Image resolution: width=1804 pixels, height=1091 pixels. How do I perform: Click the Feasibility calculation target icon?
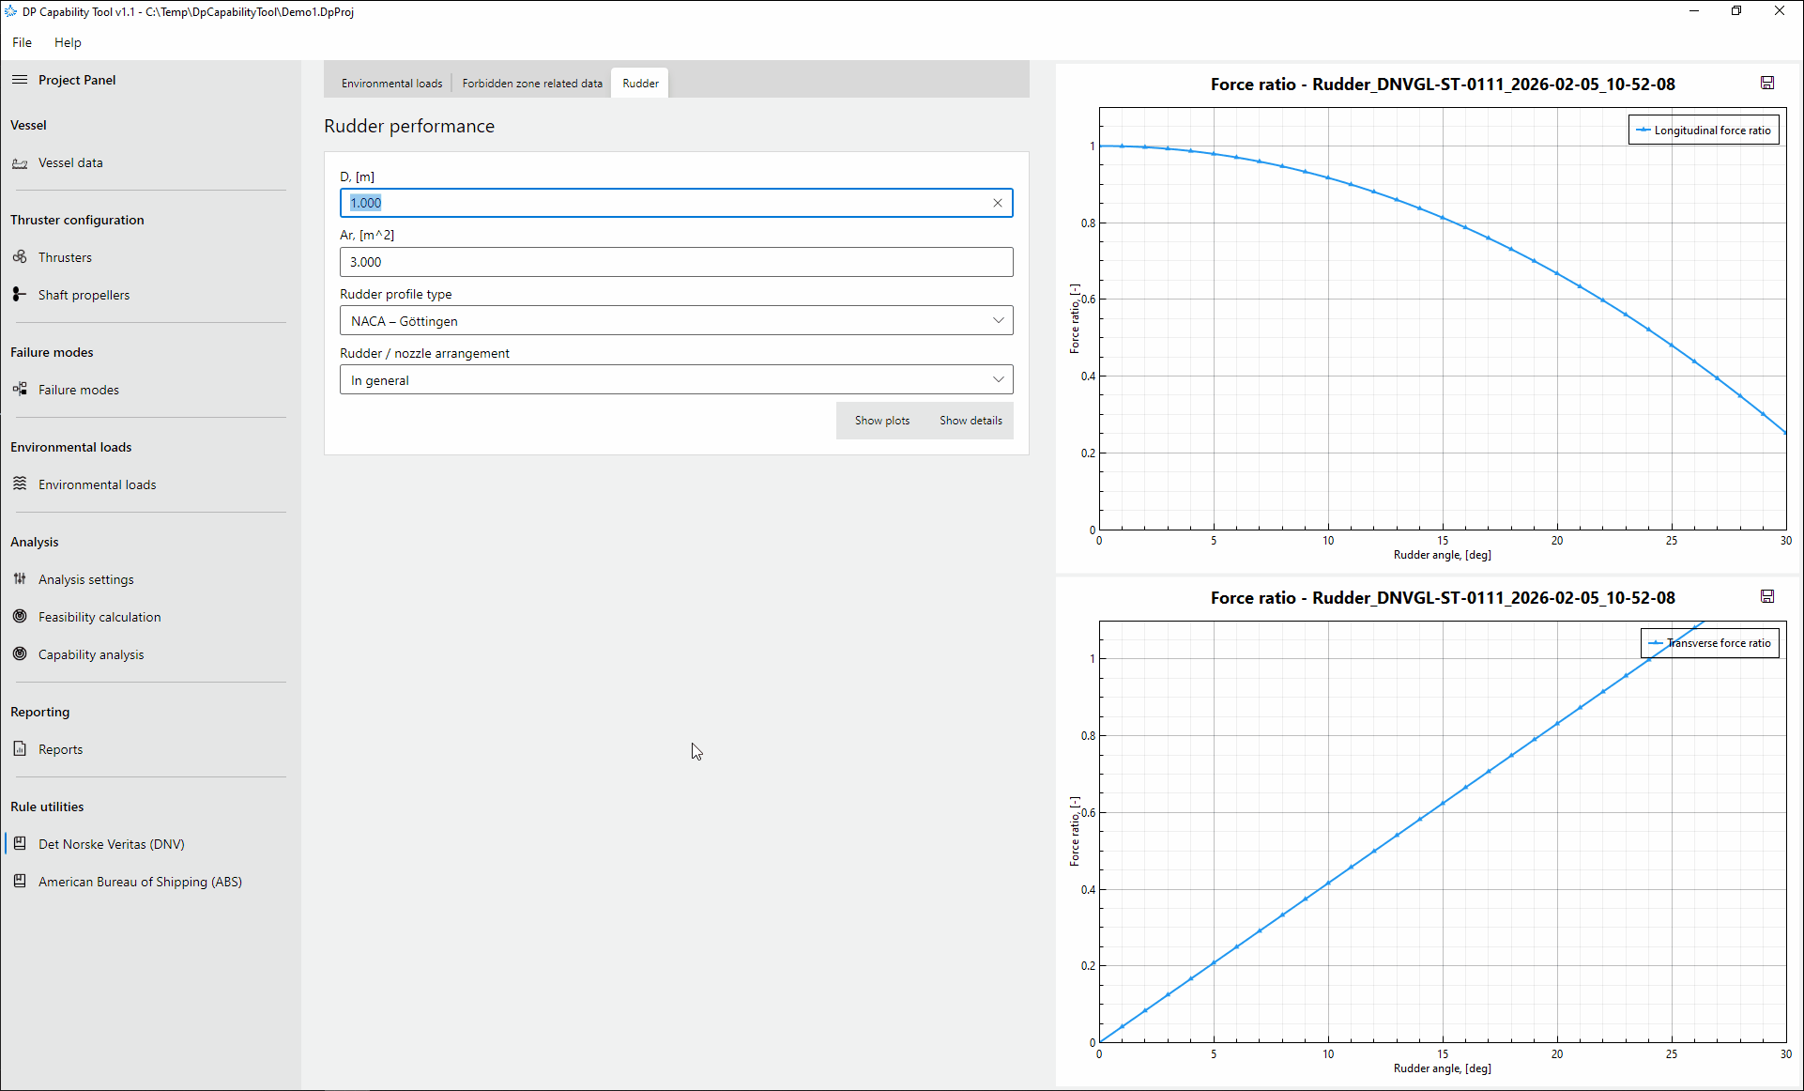[x=20, y=617]
